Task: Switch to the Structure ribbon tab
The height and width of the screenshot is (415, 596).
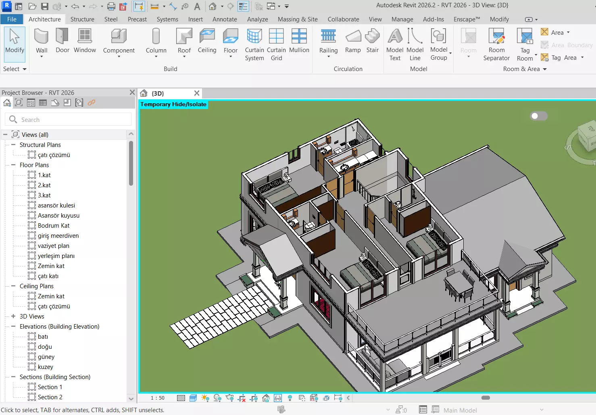Action: tap(82, 19)
